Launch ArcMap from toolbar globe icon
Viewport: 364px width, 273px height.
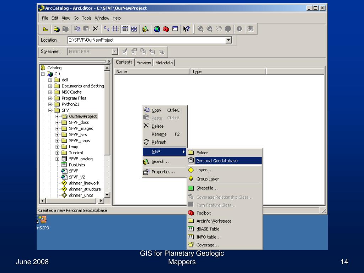point(157,29)
